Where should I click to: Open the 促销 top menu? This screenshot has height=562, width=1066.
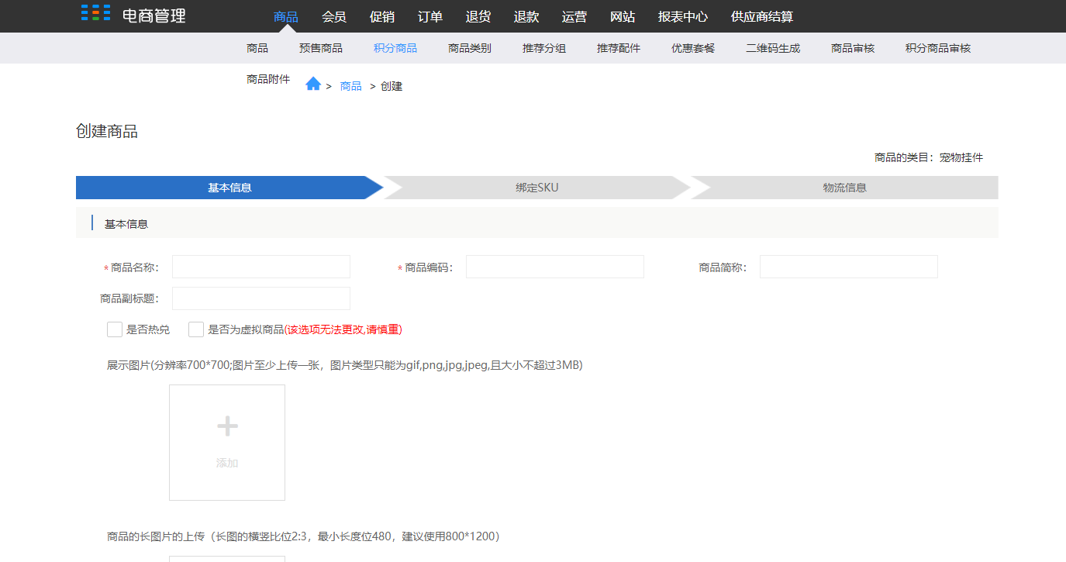(382, 17)
